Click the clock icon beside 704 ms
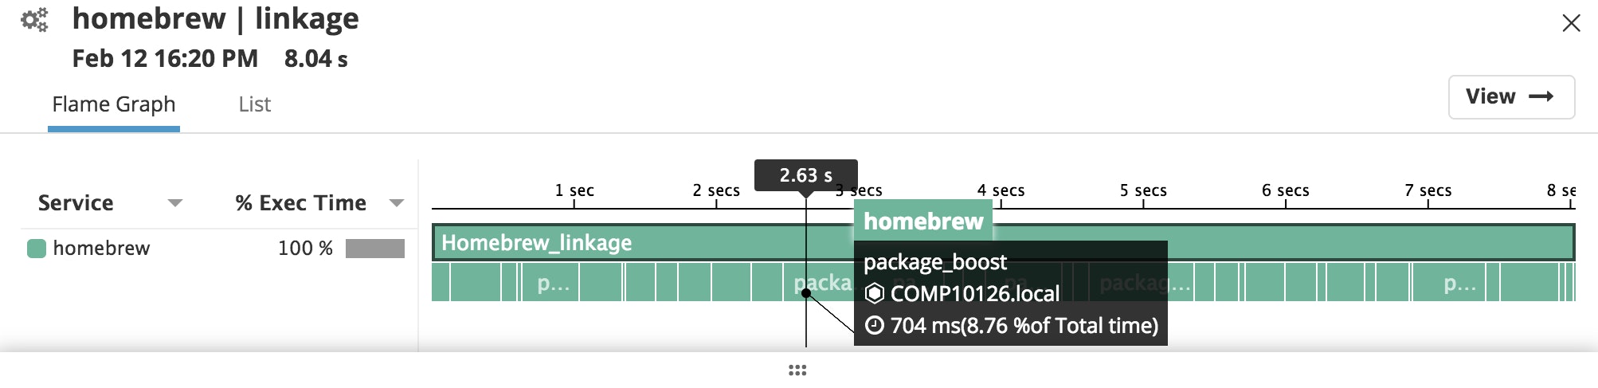This screenshot has width=1598, height=388. point(875,325)
